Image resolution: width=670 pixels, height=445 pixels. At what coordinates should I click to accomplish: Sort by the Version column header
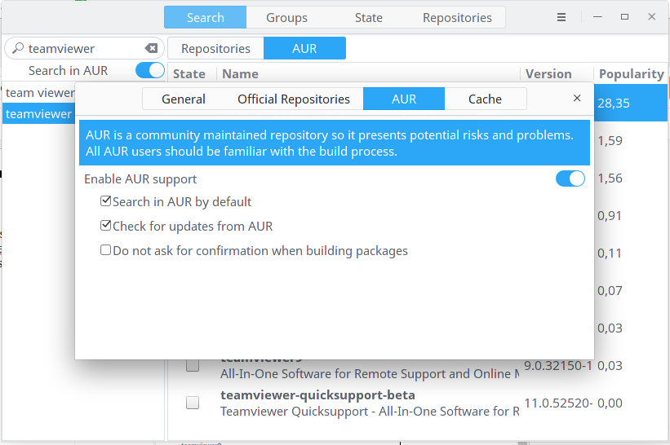(x=557, y=74)
